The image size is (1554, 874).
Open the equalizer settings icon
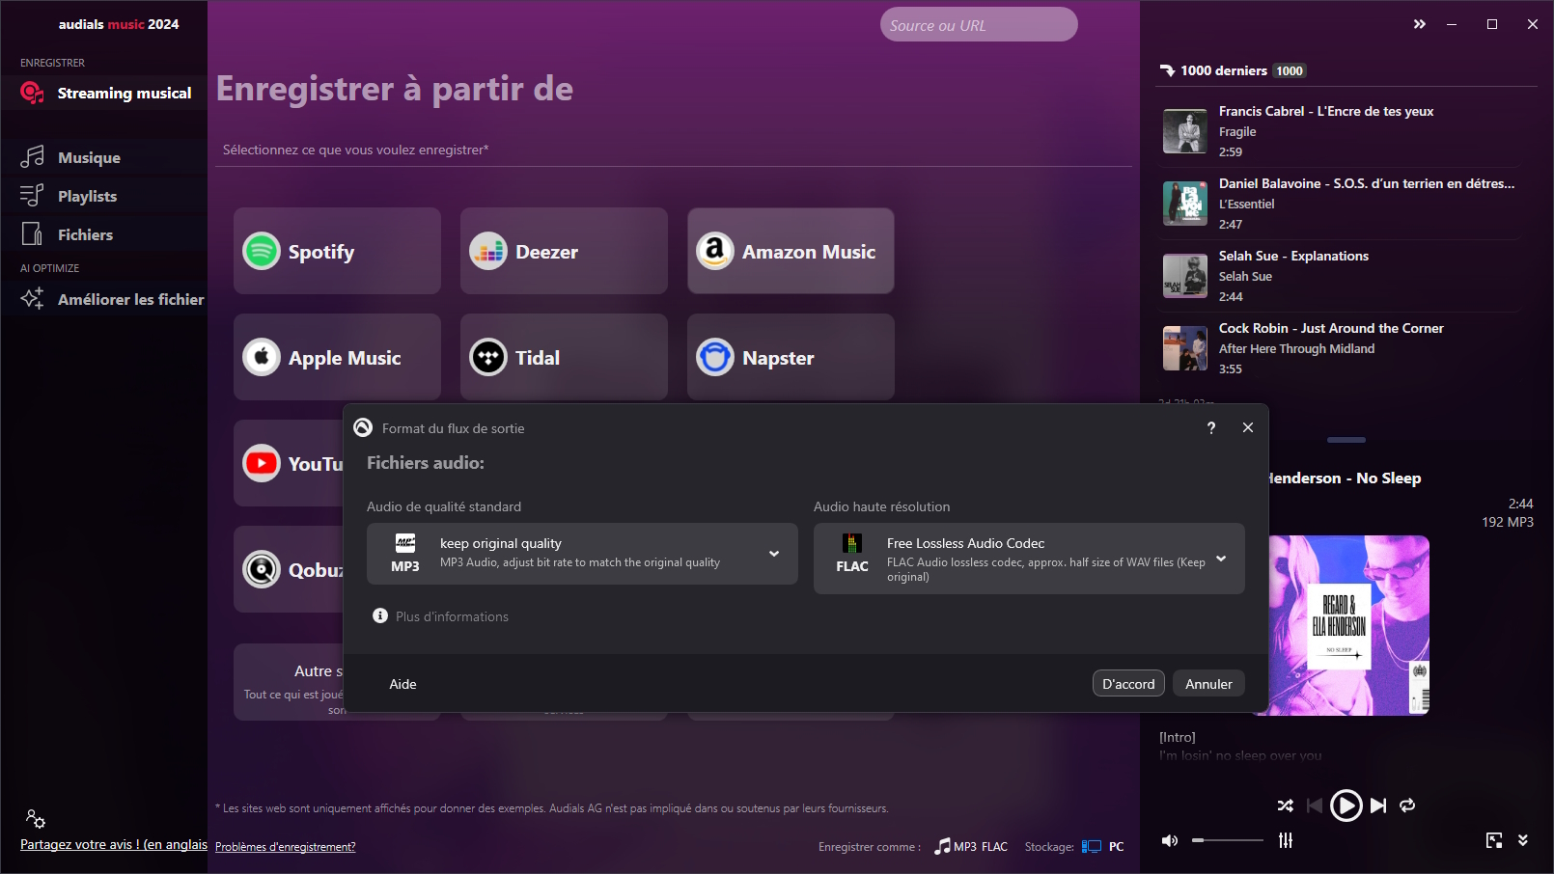(1286, 840)
